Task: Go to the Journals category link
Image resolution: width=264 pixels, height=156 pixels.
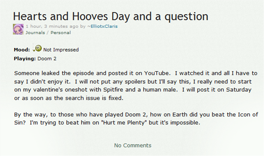Action: pyautogui.click(x=35, y=33)
